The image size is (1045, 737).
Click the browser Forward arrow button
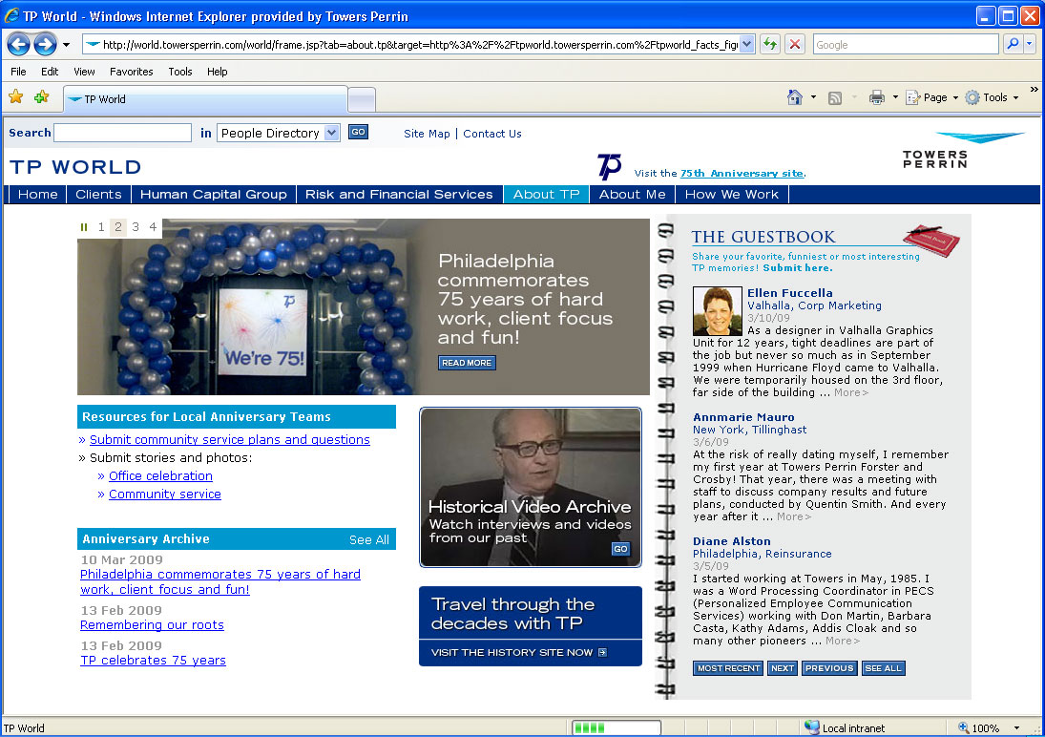(x=45, y=45)
